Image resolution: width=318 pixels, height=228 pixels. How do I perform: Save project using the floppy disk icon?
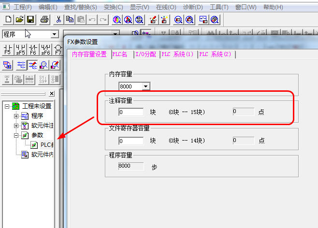click(x=30, y=19)
